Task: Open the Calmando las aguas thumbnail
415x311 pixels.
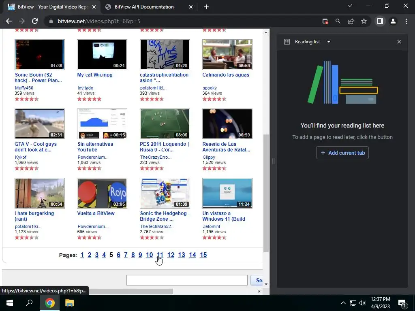Action: click(227, 55)
